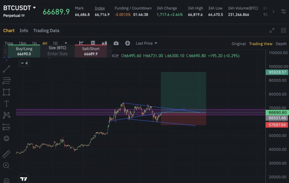Click the Size (BTC) Enter Size field
This screenshot has width=289, height=183.
coord(57,51)
